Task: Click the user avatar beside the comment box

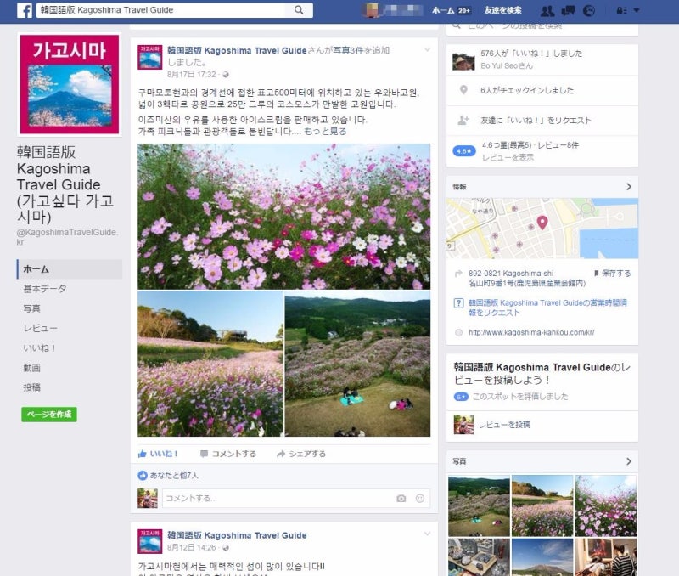Action: [148, 499]
